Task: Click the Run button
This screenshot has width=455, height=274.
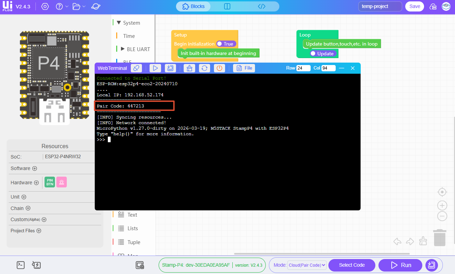Action: (x=400, y=265)
